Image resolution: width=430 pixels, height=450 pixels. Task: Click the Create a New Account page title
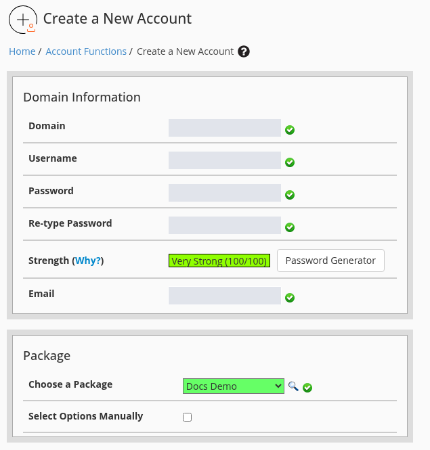pos(117,19)
